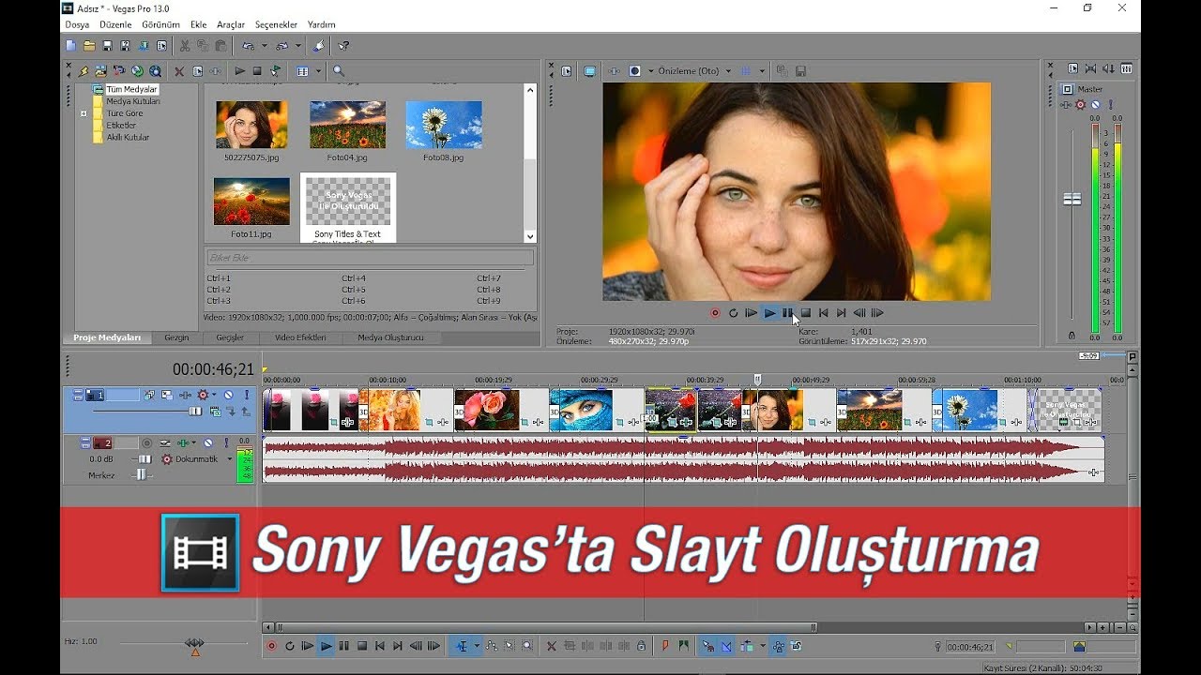Image resolution: width=1201 pixels, height=675 pixels.
Task: Toggle Enable Snapping in bottom toolbar
Action: [707, 646]
